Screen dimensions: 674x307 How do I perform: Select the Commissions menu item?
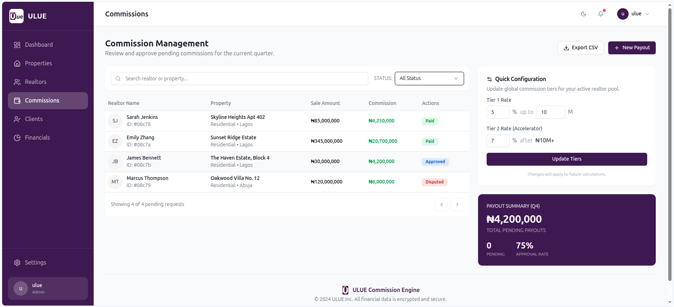tap(42, 101)
